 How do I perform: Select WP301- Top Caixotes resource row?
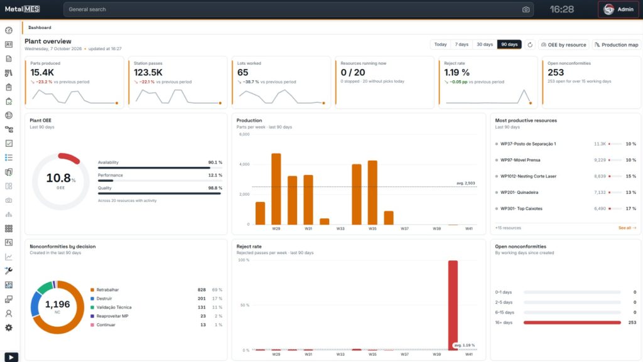pyautogui.click(x=566, y=208)
